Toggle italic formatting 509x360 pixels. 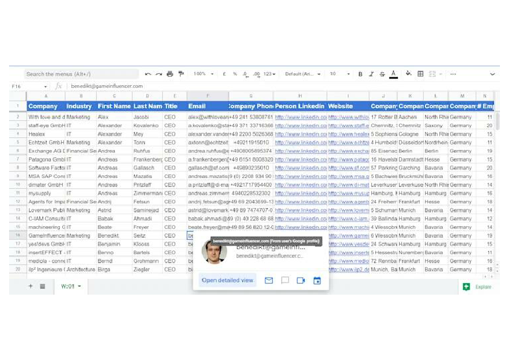(372, 74)
